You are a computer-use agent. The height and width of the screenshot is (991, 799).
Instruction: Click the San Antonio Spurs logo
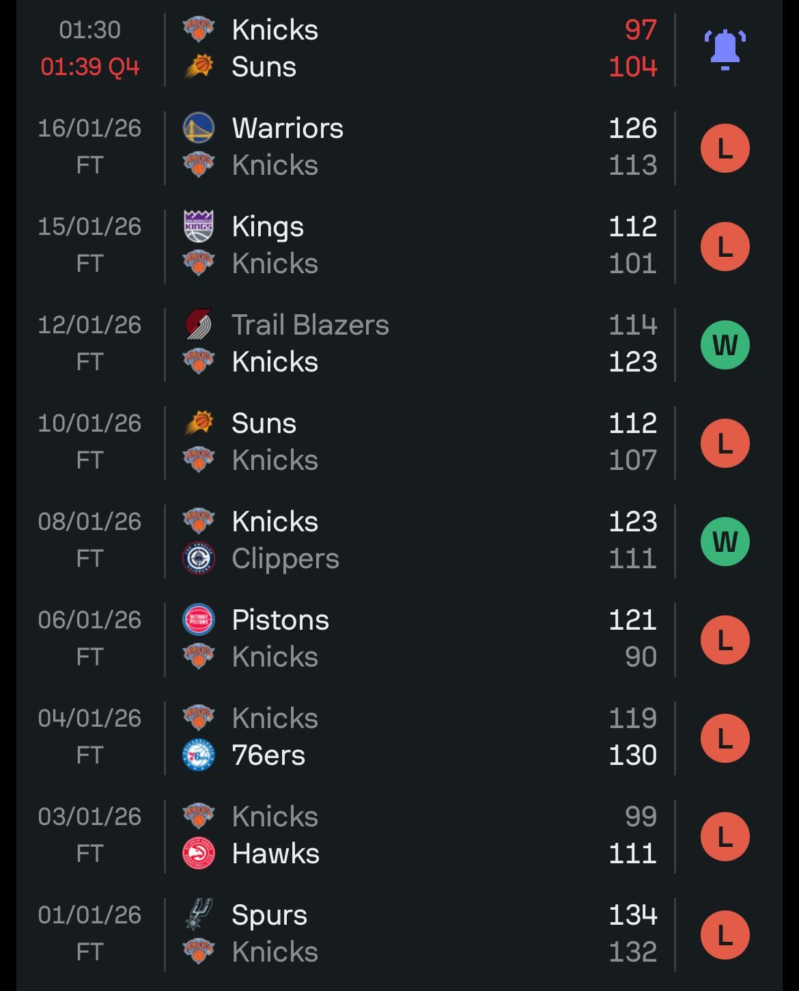coord(199,915)
